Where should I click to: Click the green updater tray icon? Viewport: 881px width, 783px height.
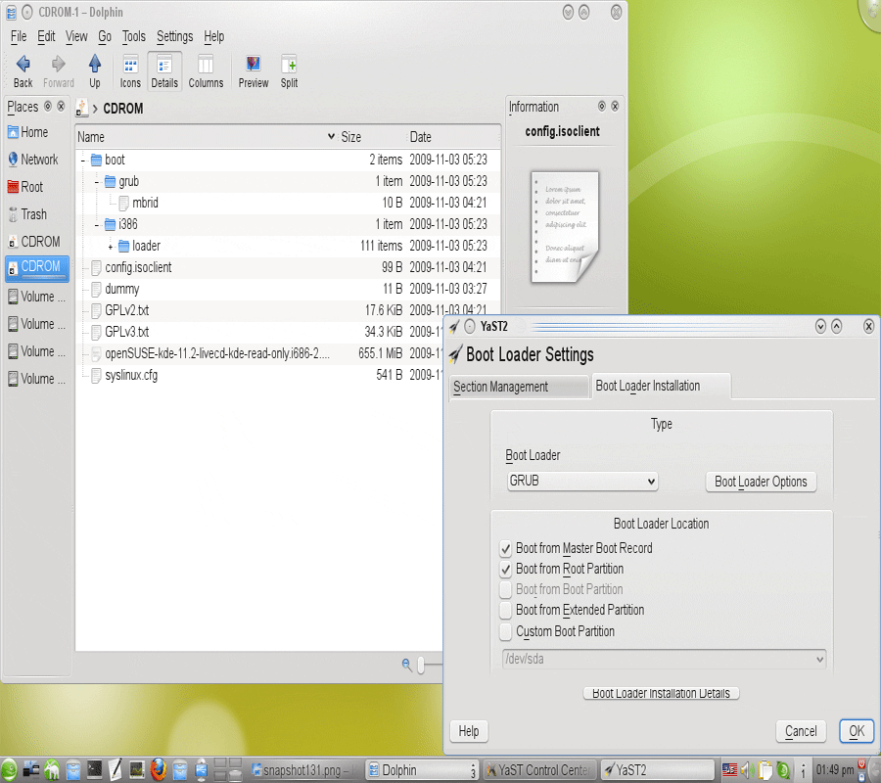point(783,770)
